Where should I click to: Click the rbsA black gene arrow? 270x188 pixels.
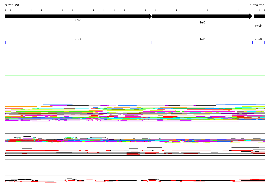(79, 16)
